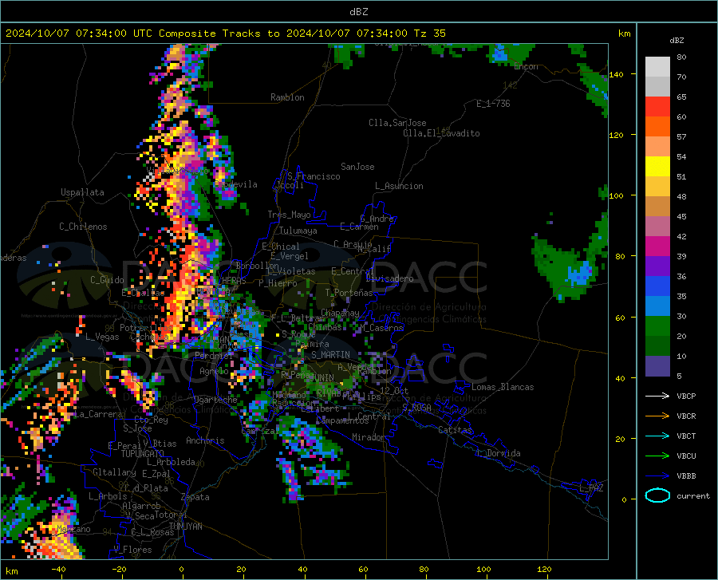The width and height of the screenshot is (718, 580).
Task: Click the 'C_Chilenos' place label
Action: click(x=83, y=227)
